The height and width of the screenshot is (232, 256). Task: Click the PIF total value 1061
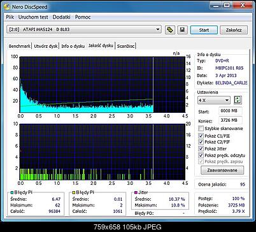click(118, 211)
